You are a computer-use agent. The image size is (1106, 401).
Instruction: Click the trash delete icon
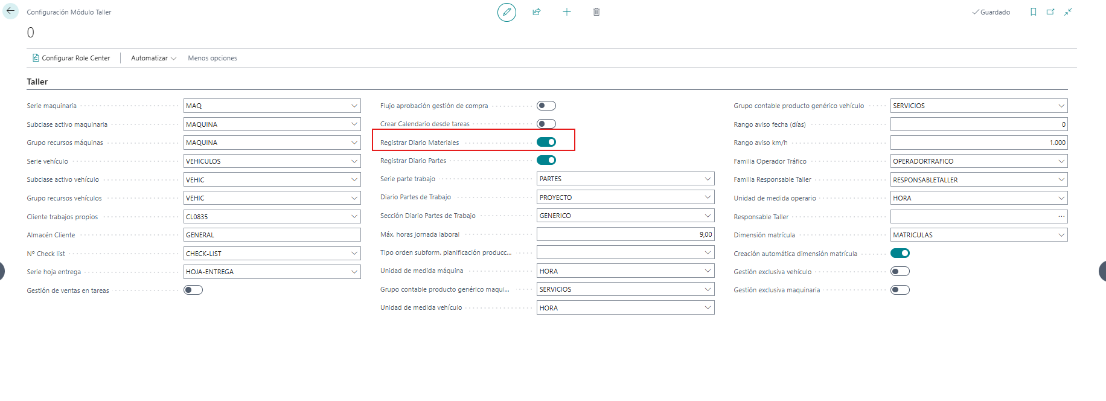(x=596, y=12)
